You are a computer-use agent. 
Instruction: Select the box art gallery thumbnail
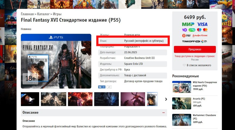coord(152,99)
